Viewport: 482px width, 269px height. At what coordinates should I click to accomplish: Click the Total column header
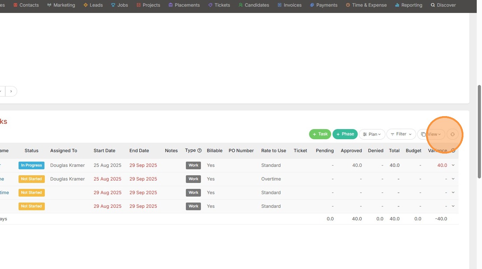coord(394,151)
